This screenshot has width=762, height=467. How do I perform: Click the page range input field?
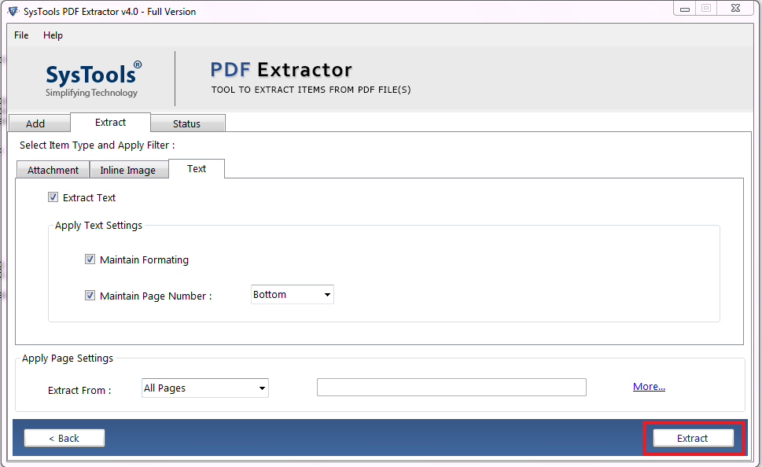[x=451, y=388]
